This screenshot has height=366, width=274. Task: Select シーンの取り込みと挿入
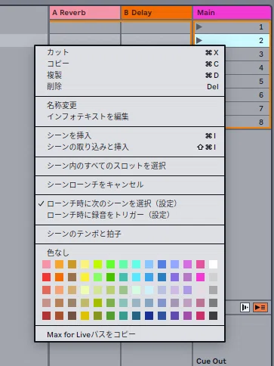coord(130,147)
